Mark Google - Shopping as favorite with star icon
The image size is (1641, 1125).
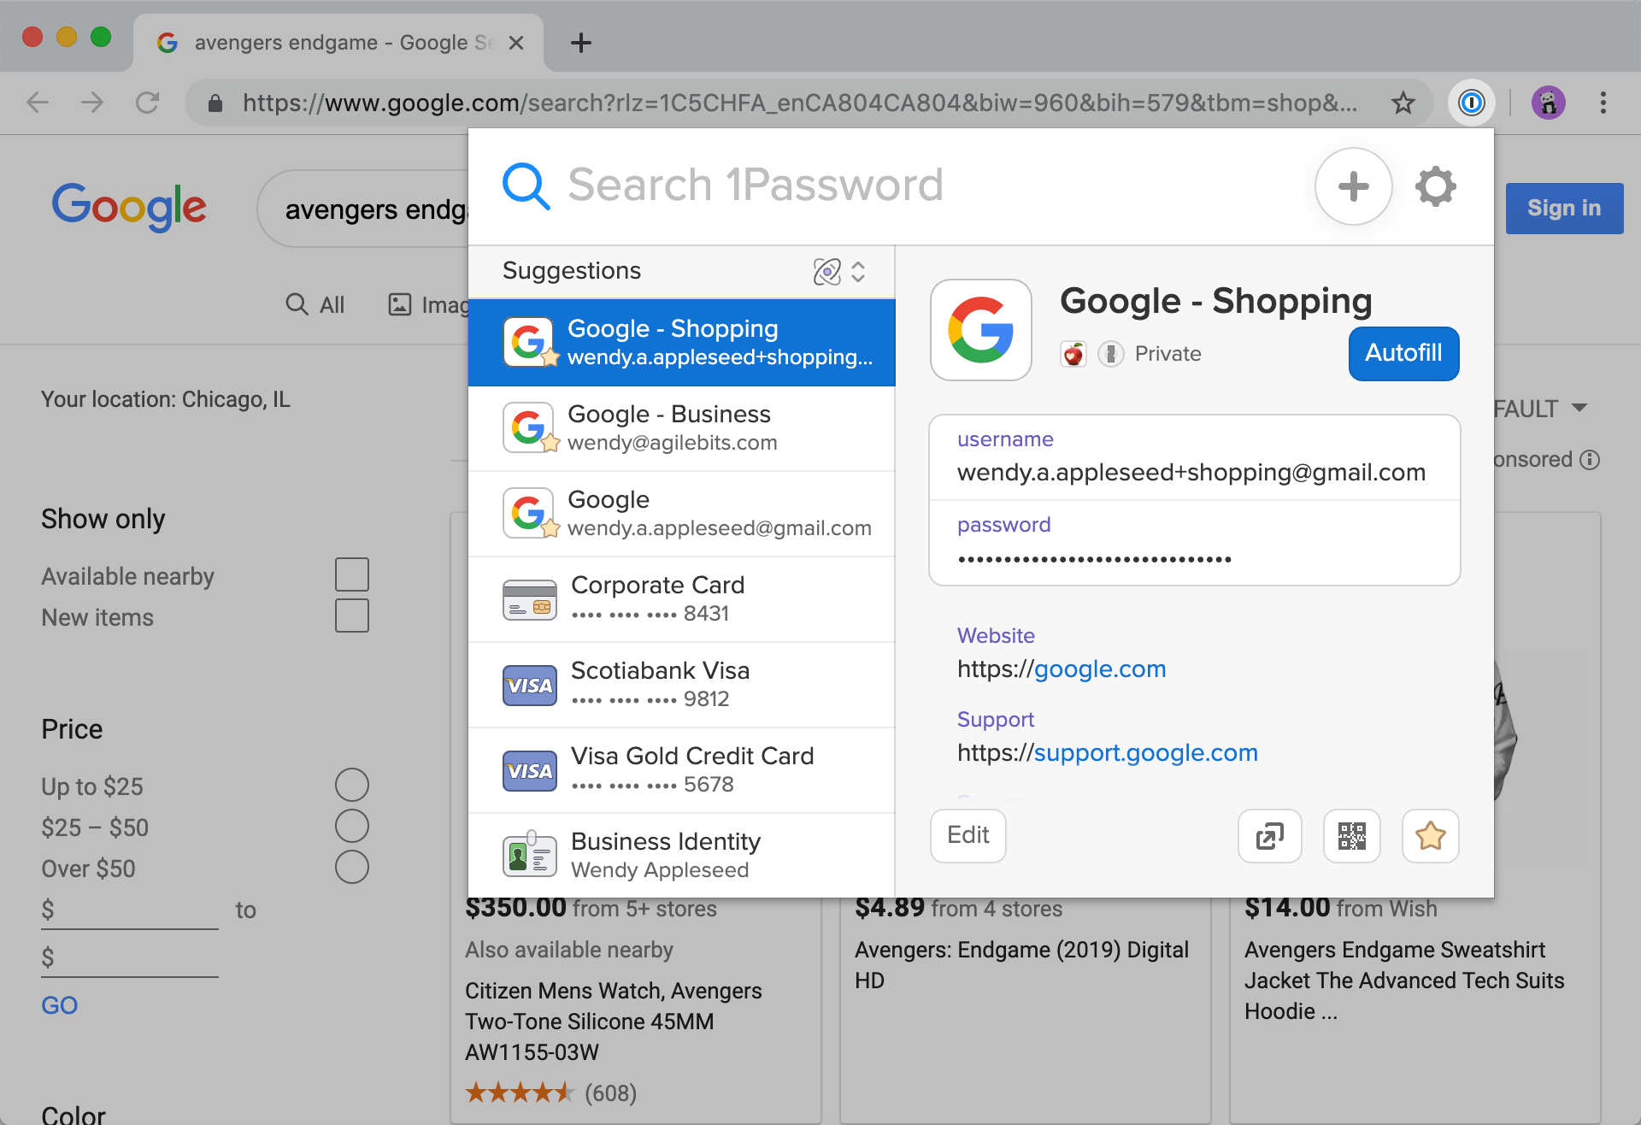tap(1430, 836)
